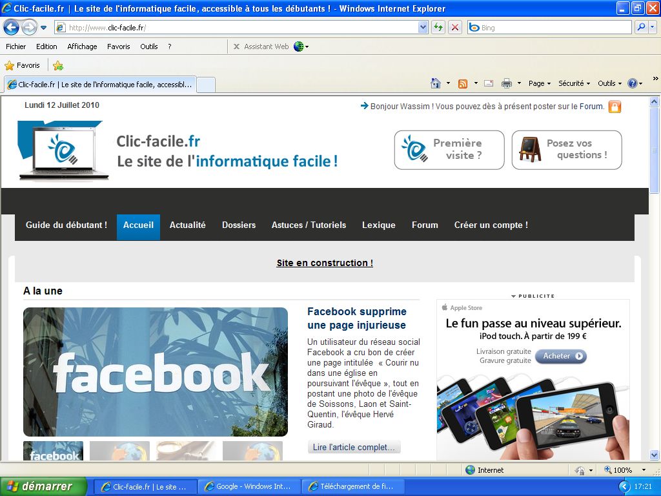Open the Favoris menu in menu bar
661x496 pixels.
(x=119, y=46)
